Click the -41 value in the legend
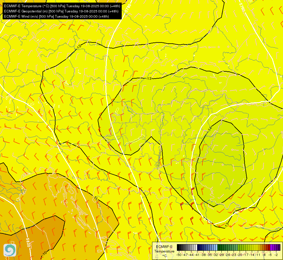This screenshot has height=260, width=283. 197,255
